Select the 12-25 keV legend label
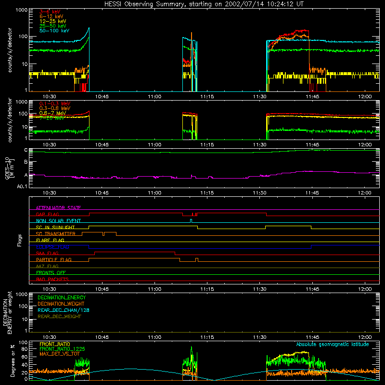Screen dimensions: 385x385 (52, 21)
